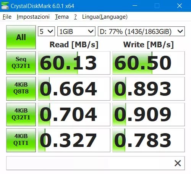This screenshot has width=191, height=174.
Task: Open the Lingua(Language) menu
Action: pyautogui.click(x=105, y=17)
